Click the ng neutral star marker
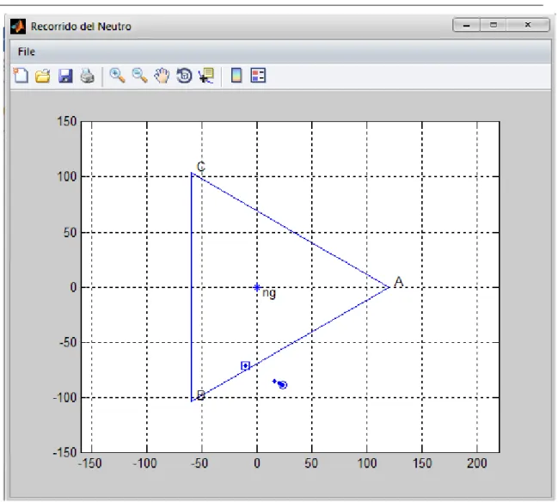 point(257,287)
